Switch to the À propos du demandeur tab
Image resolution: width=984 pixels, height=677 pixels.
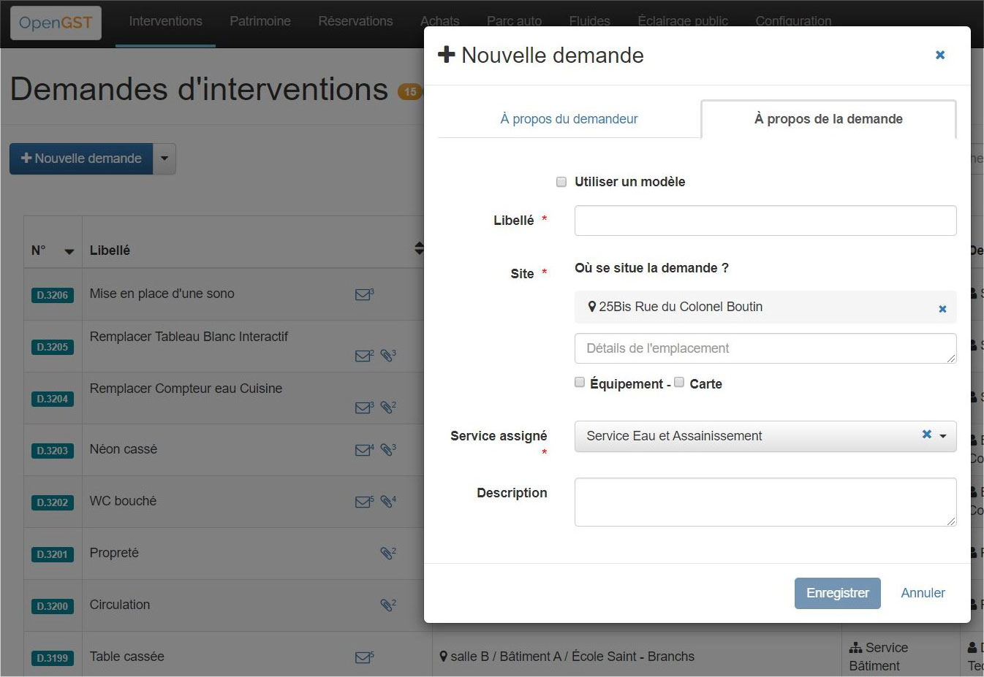pyautogui.click(x=569, y=119)
